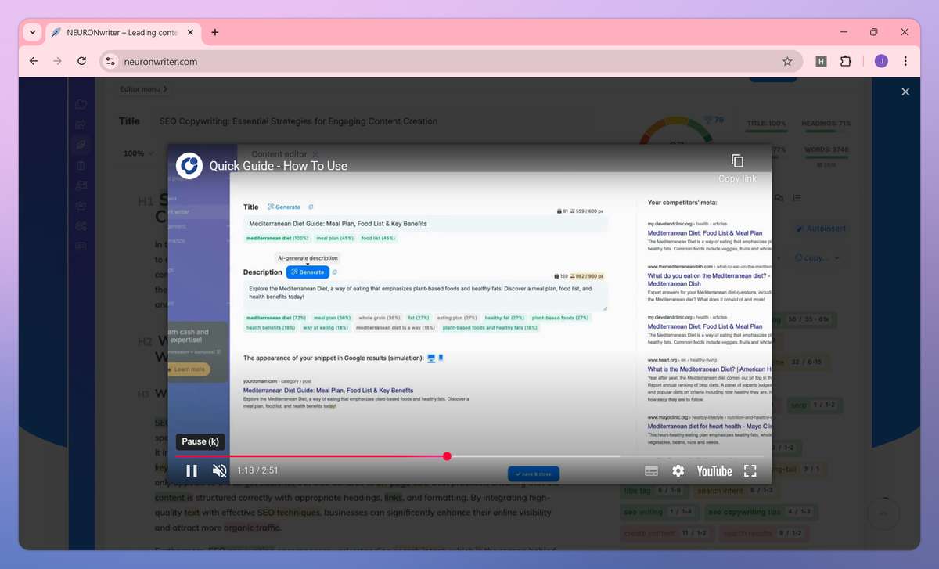The height and width of the screenshot is (569, 939).
Task: Bookmark this page with the star
Action: click(787, 61)
